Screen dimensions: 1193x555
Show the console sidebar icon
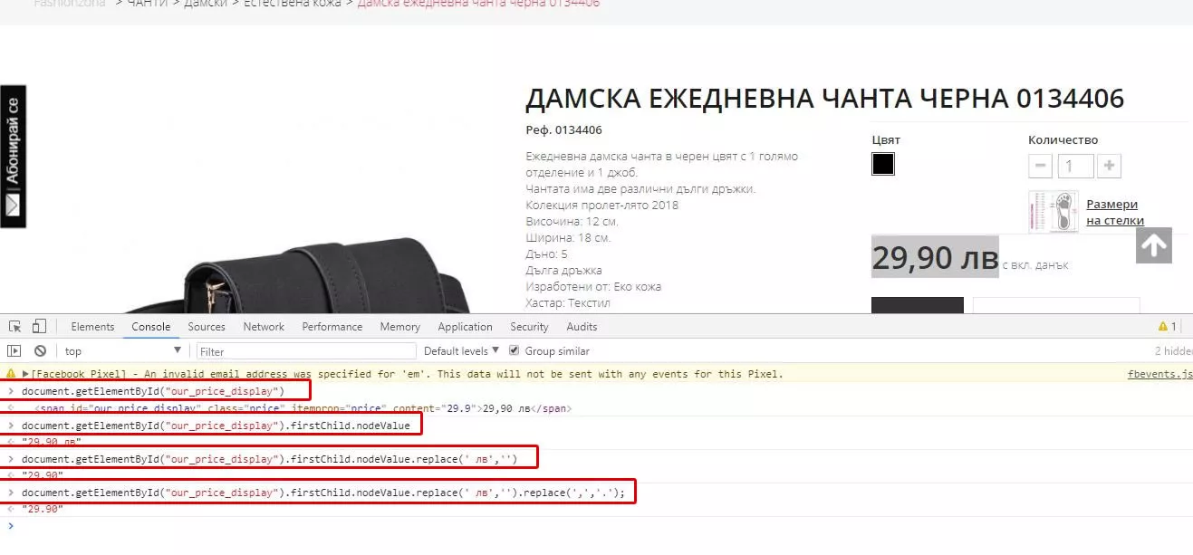click(x=14, y=350)
